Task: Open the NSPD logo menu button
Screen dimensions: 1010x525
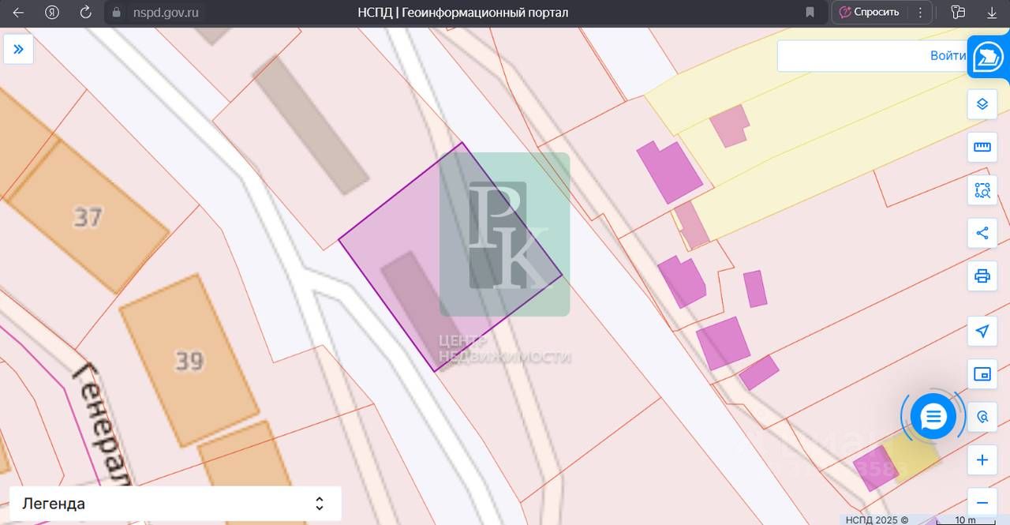Action: [988, 58]
